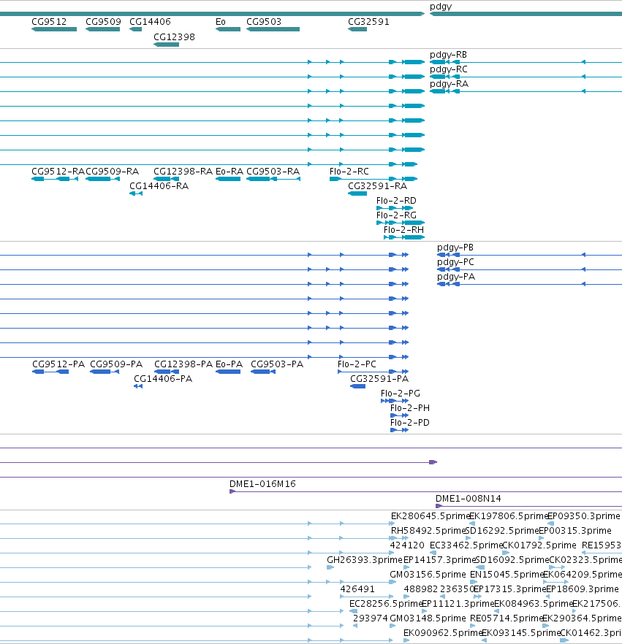Click the 488982 EST label
Image resolution: width=622 pixels, height=644 pixels.
click(421, 589)
